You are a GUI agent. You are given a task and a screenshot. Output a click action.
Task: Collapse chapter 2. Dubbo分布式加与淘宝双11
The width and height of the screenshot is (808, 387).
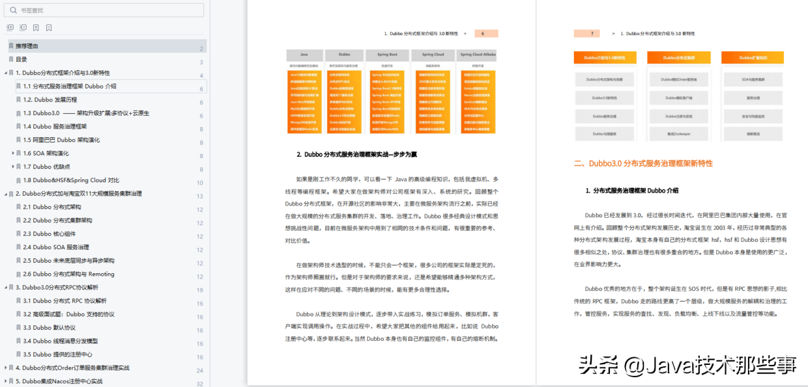[x=5, y=193]
